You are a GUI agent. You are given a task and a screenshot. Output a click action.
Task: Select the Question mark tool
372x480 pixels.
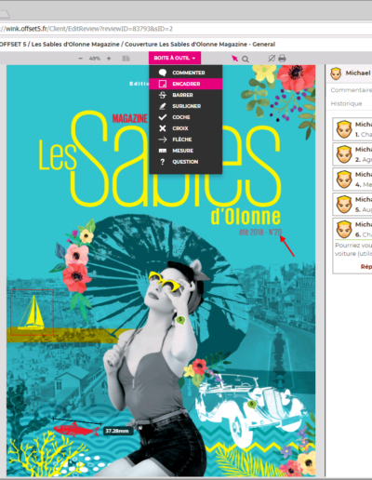(186, 162)
